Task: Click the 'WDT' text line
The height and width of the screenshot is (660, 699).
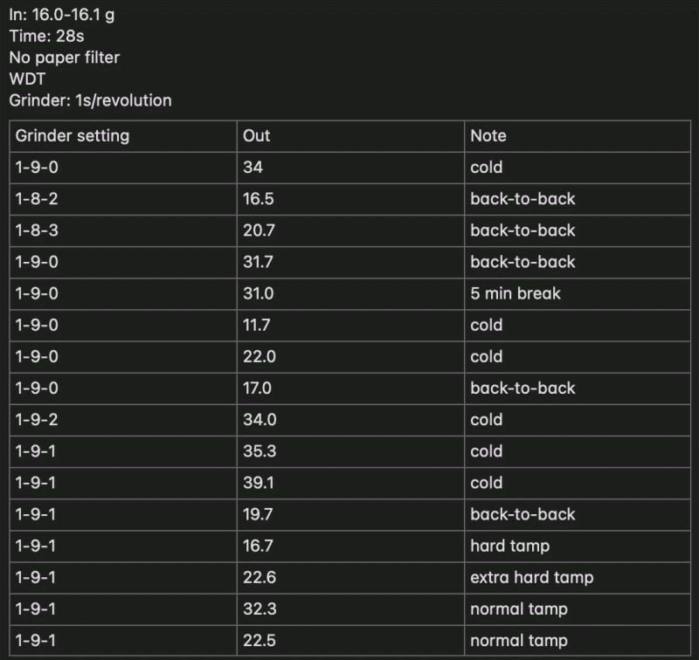Action: coord(27,79)
